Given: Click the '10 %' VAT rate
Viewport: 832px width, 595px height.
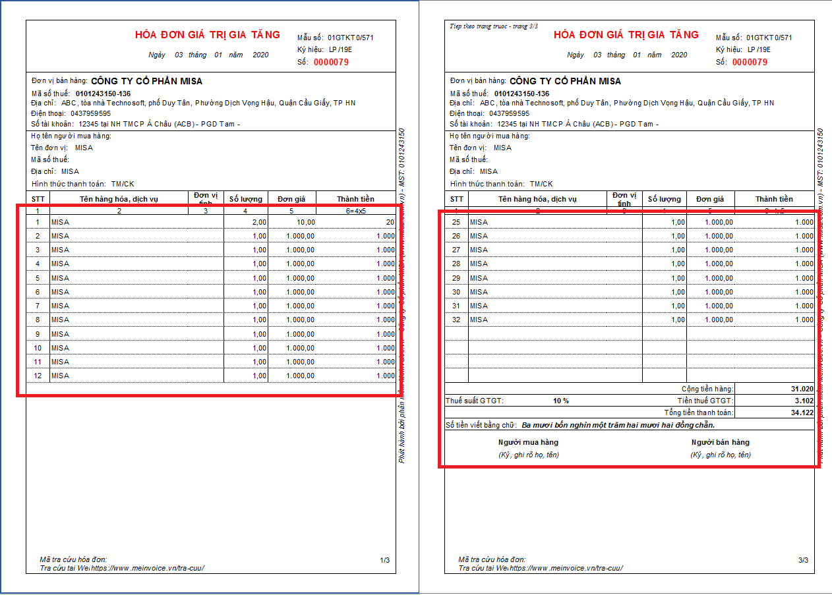Looking at the screenshot, I should (561, 401).
